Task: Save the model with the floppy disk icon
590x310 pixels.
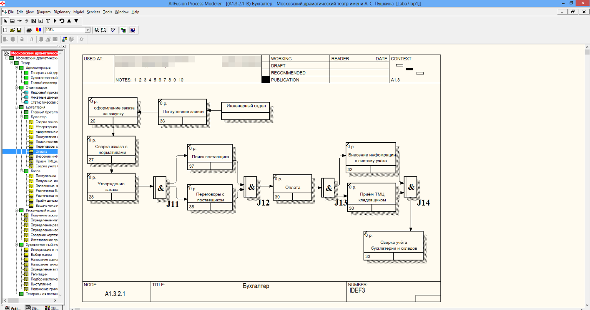Action: tap(19, 30)
